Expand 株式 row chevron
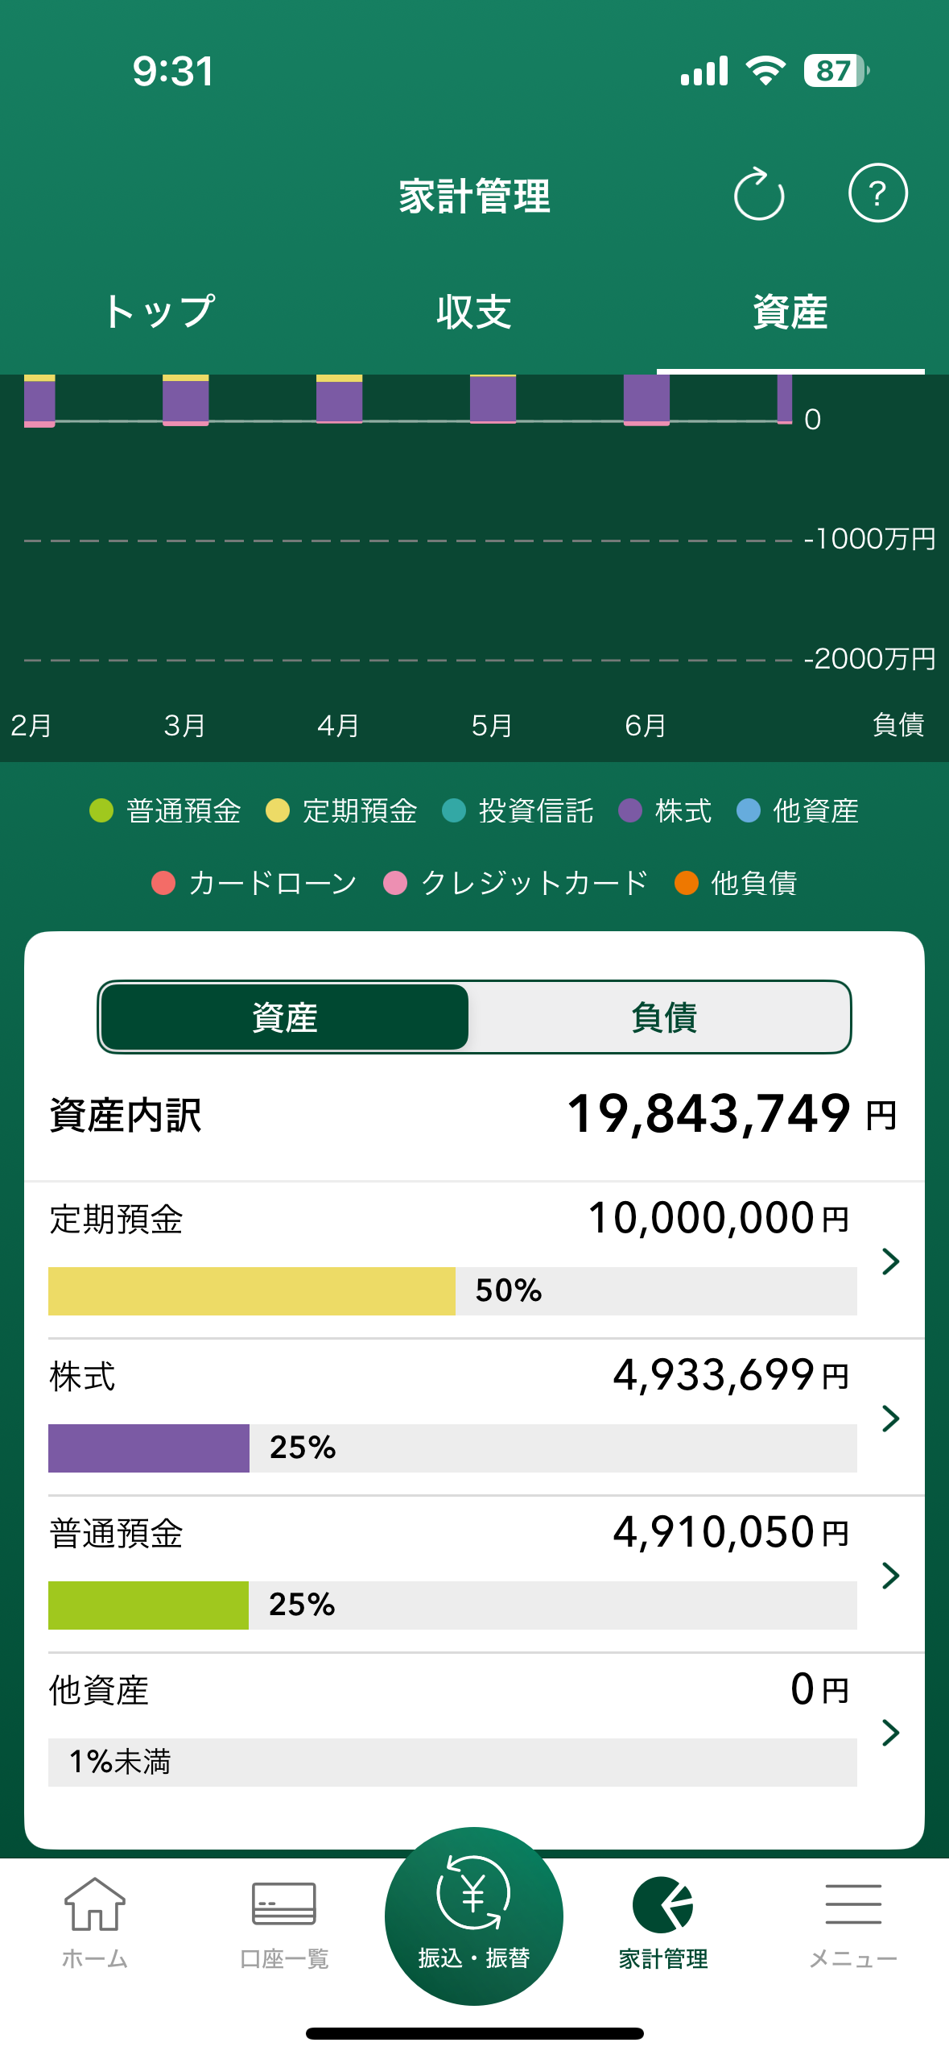Image resolution: width=949 pixels, height=2059 pixels. pyautogui.click(x=890, y=1418)
